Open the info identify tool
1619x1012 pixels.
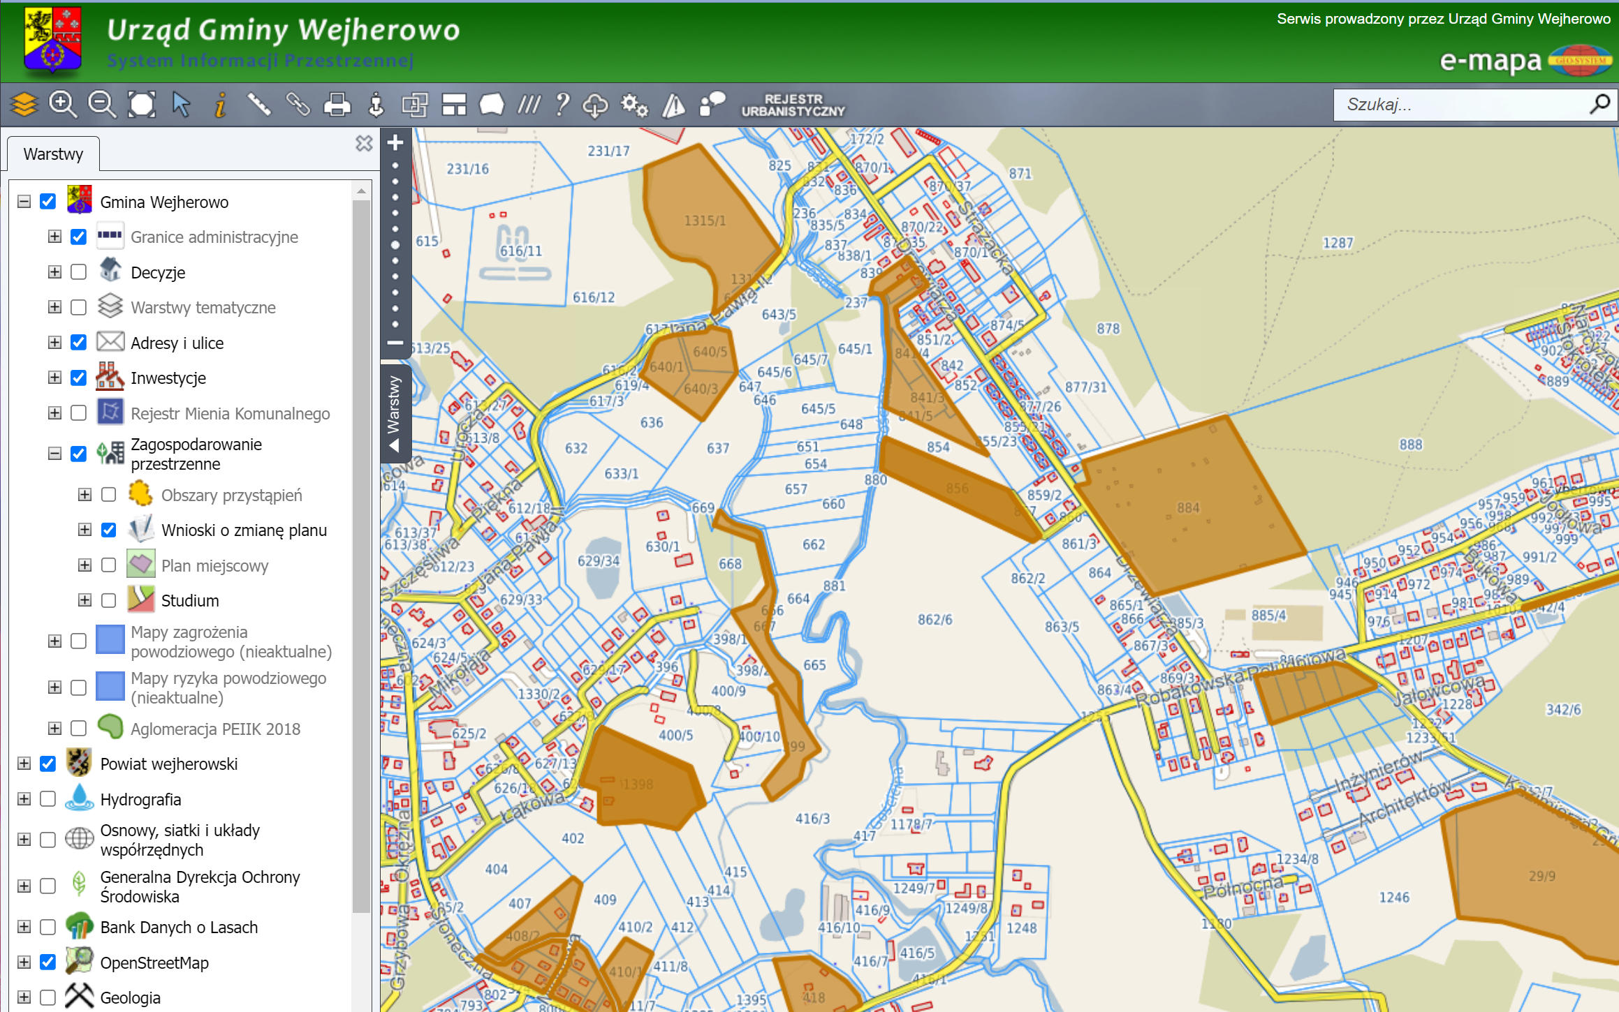(x=220, y=105)
